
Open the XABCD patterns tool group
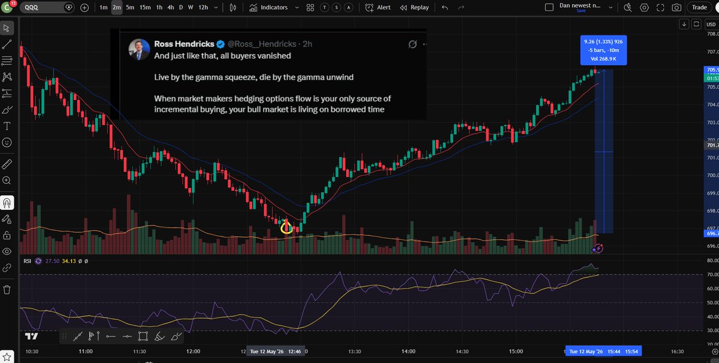tap(7, 77)
